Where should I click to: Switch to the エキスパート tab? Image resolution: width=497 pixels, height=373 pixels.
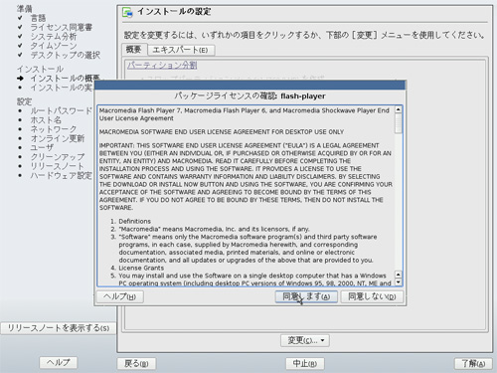pyautogui.click(x=181, y=50)
